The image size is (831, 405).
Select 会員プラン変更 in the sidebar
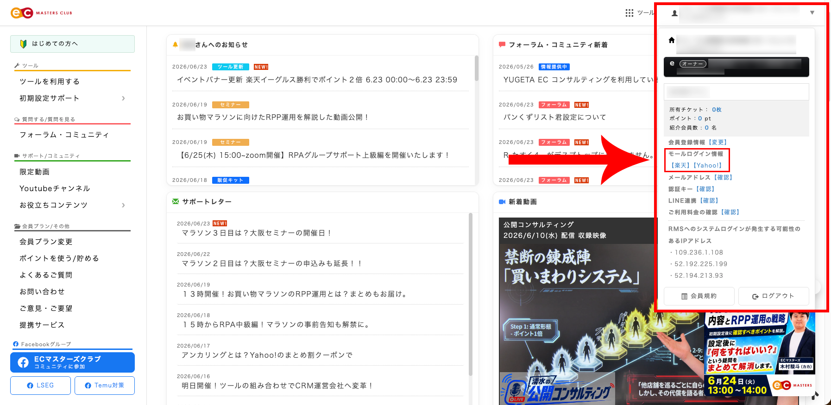click(x=46, y=242)
